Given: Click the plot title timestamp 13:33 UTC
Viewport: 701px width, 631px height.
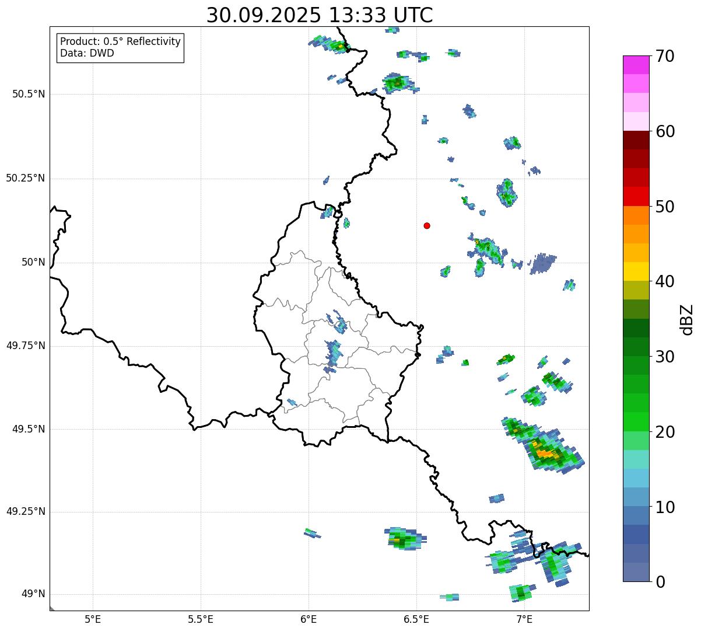Looking at the screenshot, I should 320,15.
